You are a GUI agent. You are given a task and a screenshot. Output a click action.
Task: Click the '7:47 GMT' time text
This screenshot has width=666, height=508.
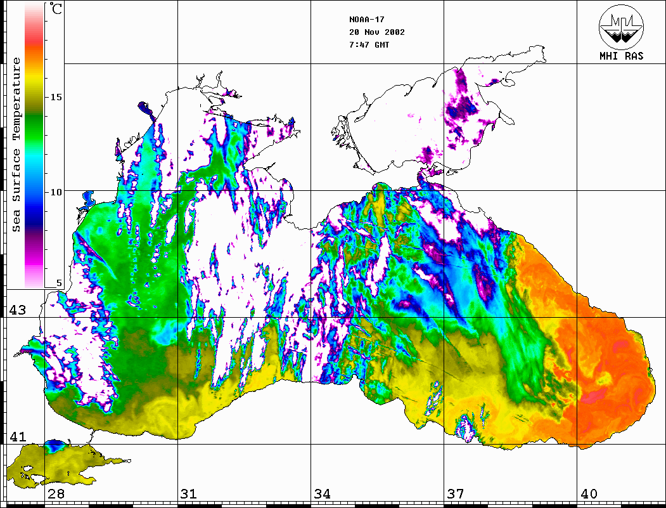[369, 44]
